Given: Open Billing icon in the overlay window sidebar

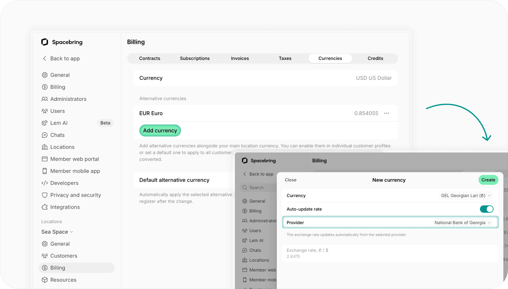Looking at the screenshot, I should 245,211.
